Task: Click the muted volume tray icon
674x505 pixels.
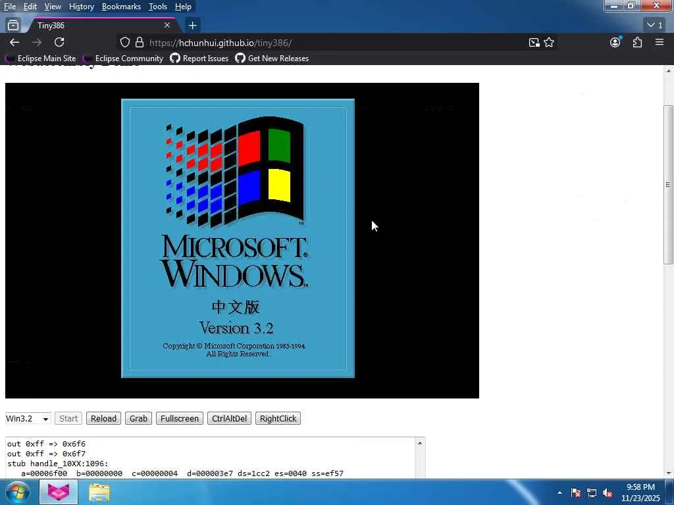Action: pos(608,493)
